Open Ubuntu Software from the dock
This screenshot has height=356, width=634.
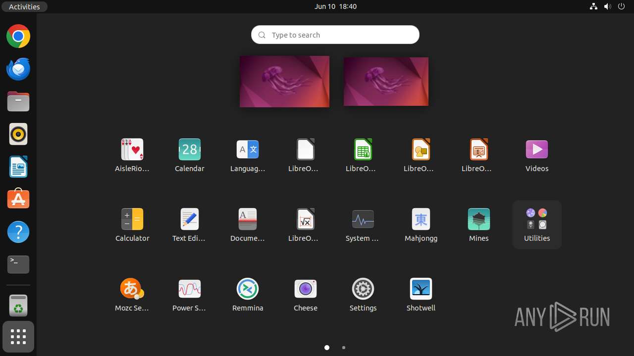(18, 199)
